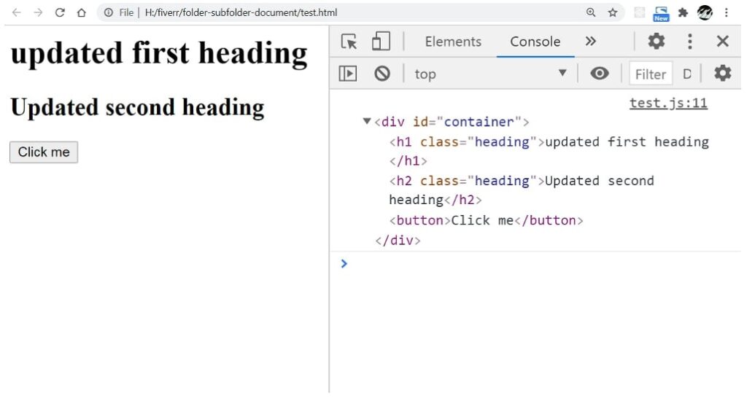Create a live expression with the eye icon
The image size is (747, 401).
600,74
